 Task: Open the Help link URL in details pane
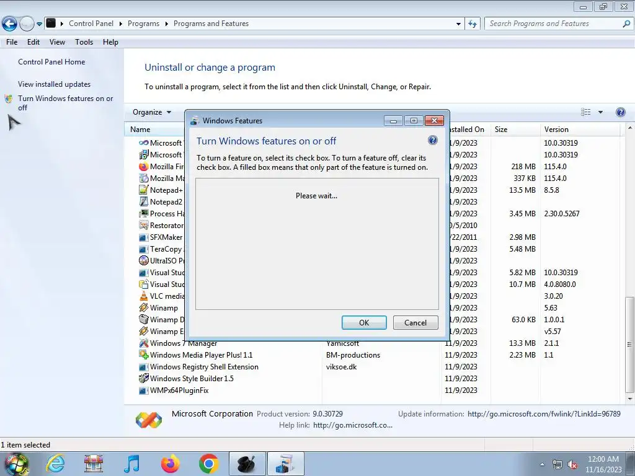pos(353,425)
